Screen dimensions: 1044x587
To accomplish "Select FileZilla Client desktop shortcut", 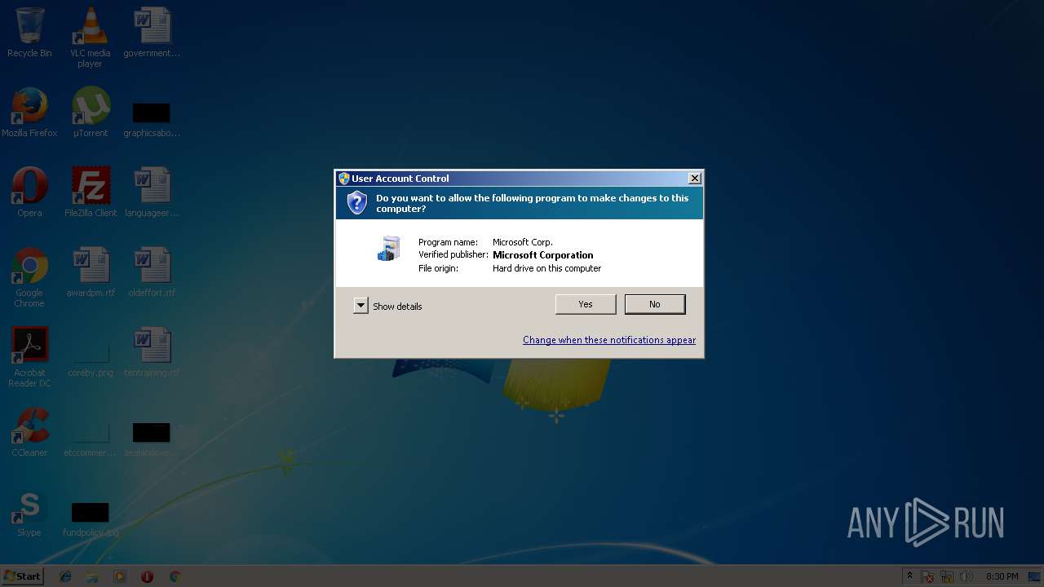I will pyautogui.click(x=91, y=192).
